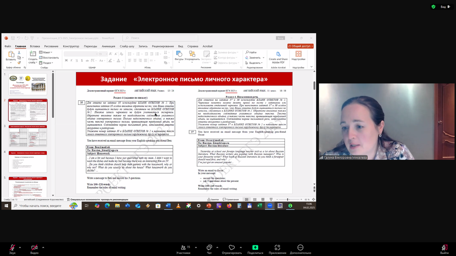456x256 pixels.
Task: Click the green Поделиться share screen button
Action: (x=255, y=249)
